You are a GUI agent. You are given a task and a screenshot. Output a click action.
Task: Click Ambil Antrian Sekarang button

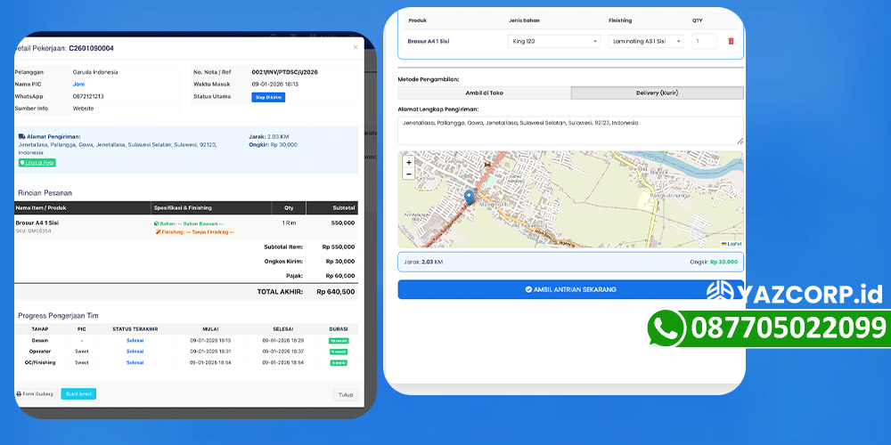coord(570,289)
